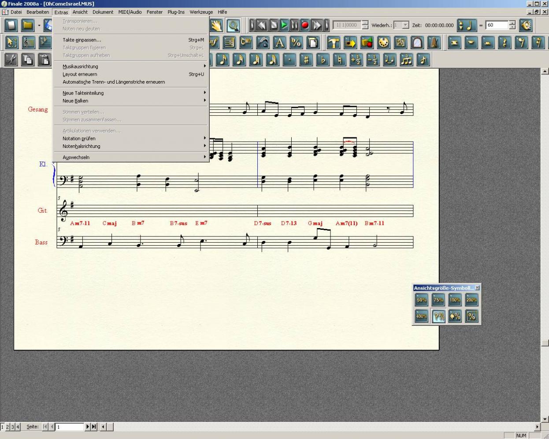Expand Notenhalsrichtung submenu

pos(131,146)
